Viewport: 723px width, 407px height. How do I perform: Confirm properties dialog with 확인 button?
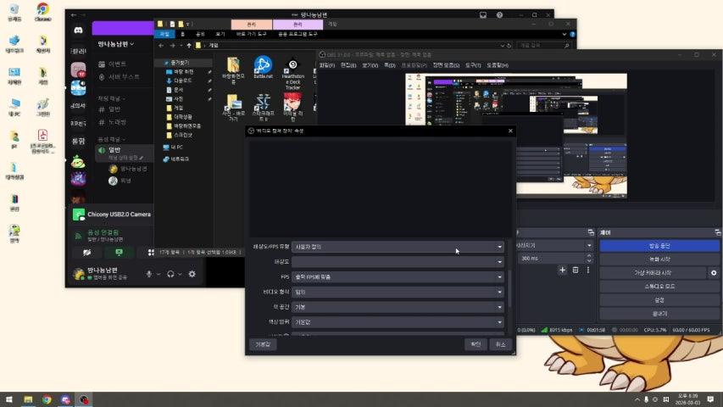point(476,344)
